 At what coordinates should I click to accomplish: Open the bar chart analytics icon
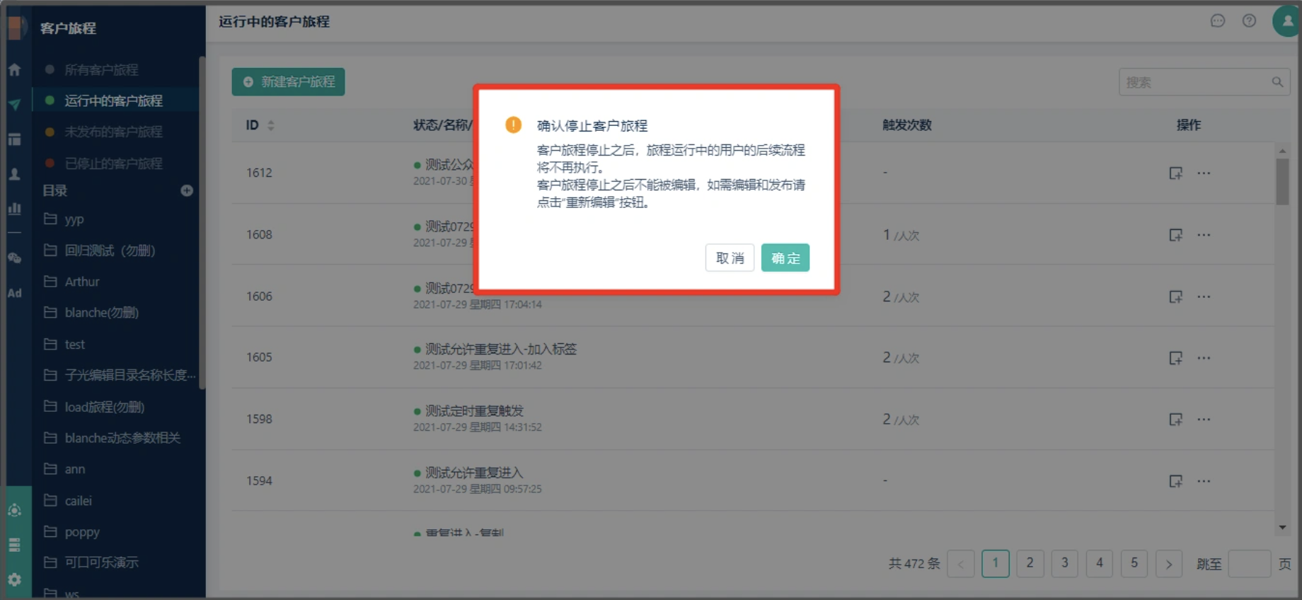(x=14, y=209)
